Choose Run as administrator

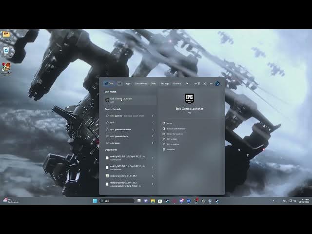174,129
